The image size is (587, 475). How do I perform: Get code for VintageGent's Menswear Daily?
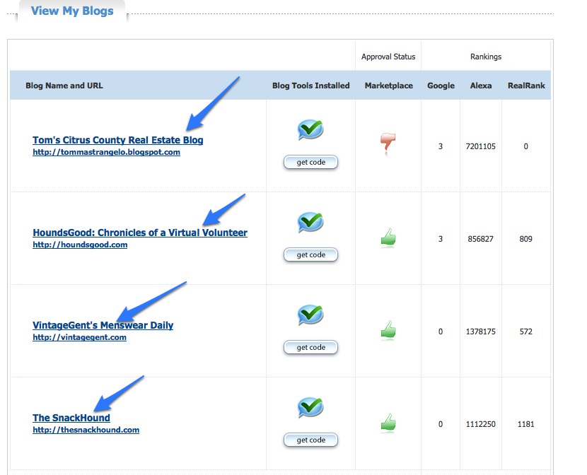310,348
